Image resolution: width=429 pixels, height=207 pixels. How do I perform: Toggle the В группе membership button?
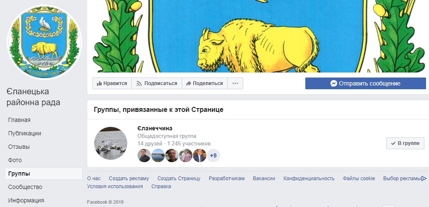click(405, 143)
